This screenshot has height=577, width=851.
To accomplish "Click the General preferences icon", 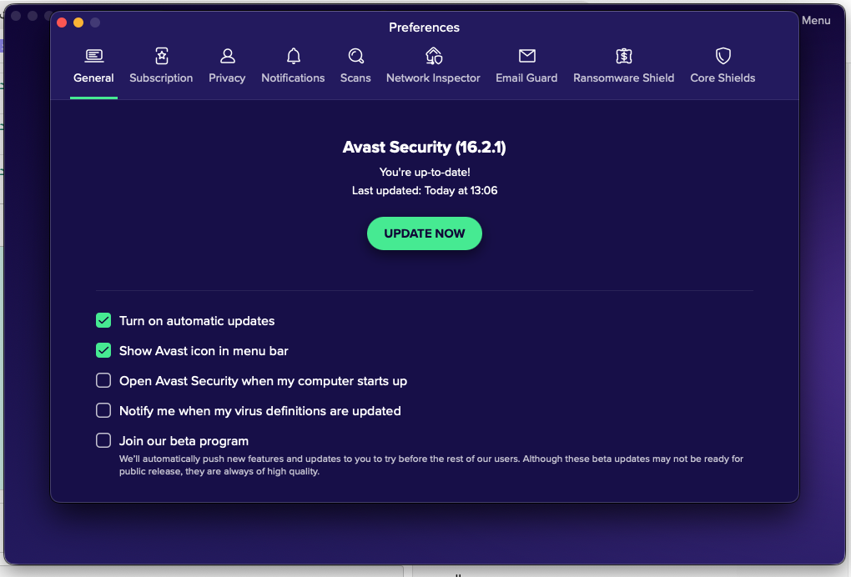I will [x=93, y=56].
